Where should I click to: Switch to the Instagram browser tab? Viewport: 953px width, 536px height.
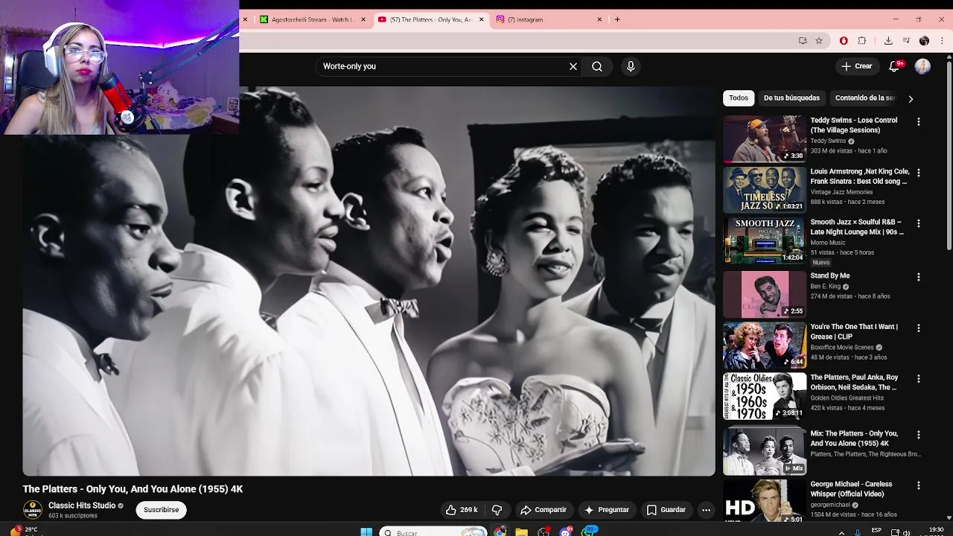click(549, 19)
